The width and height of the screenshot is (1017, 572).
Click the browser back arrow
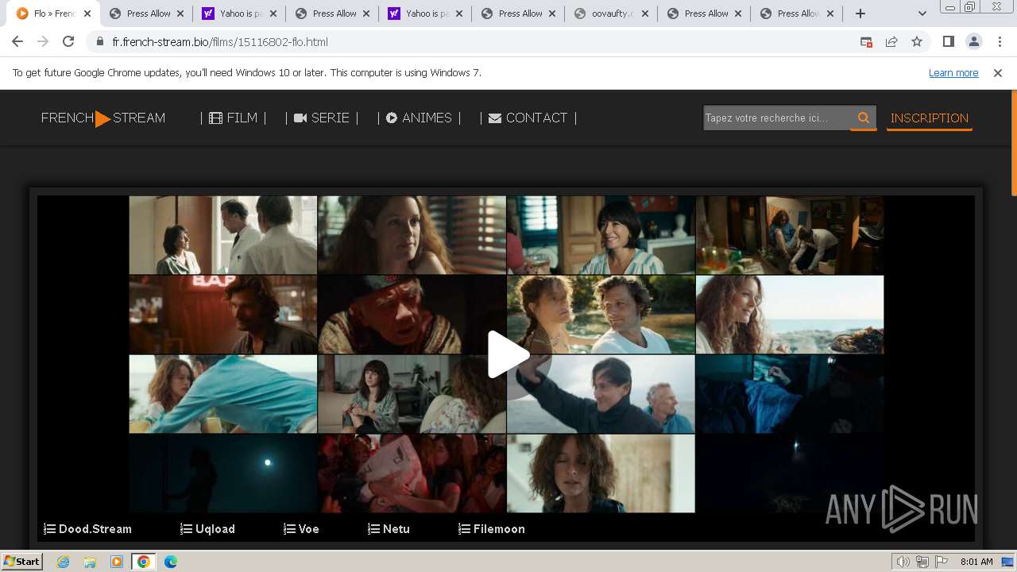(17, 41)
